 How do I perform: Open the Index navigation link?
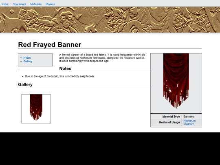(5, 4)
